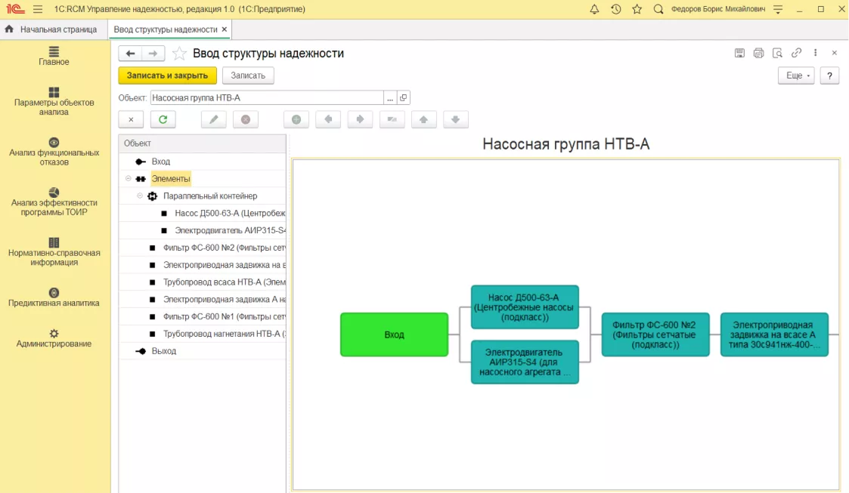The width and height of the screenshot is (849, 493).
Task: Open the Еще dropdown menu
Action: coord(796,75)
